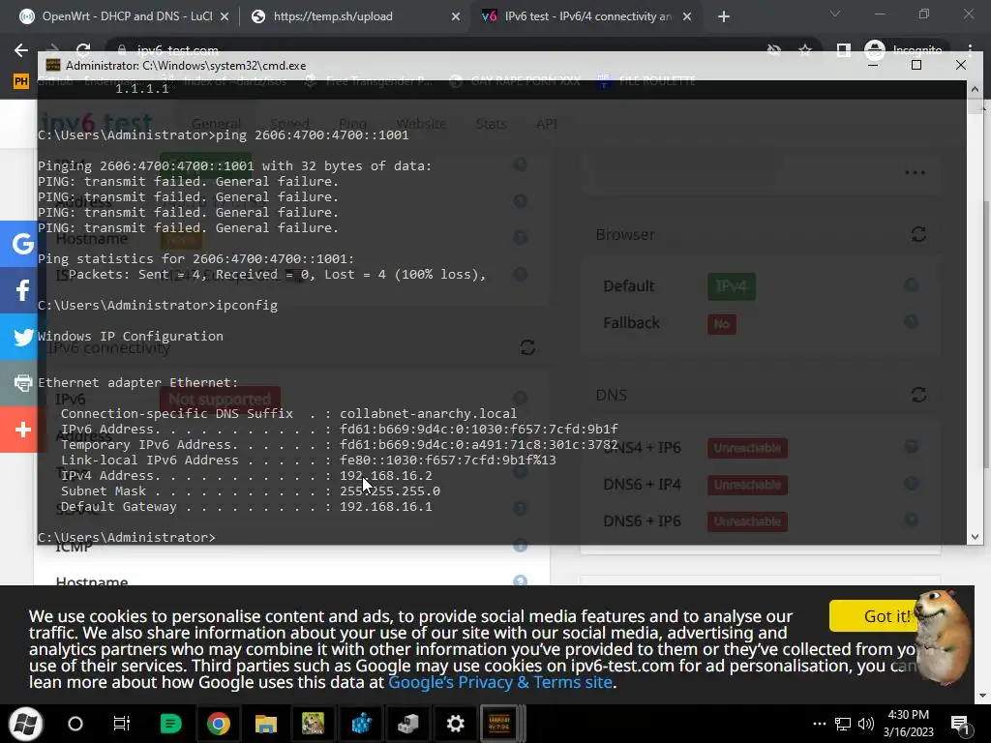
Task: Show hidden tray icons
Action: (x=819, y=724)
